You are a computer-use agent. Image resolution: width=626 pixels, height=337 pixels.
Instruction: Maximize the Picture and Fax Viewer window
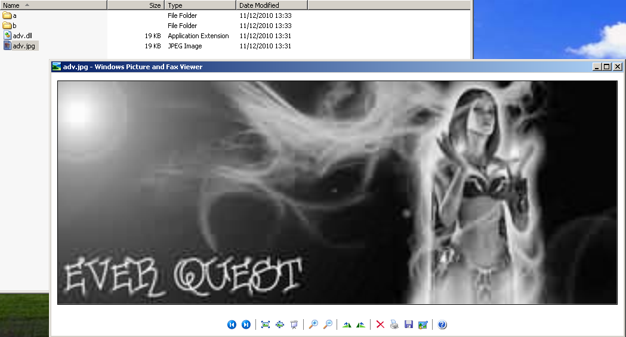point(607,67)
